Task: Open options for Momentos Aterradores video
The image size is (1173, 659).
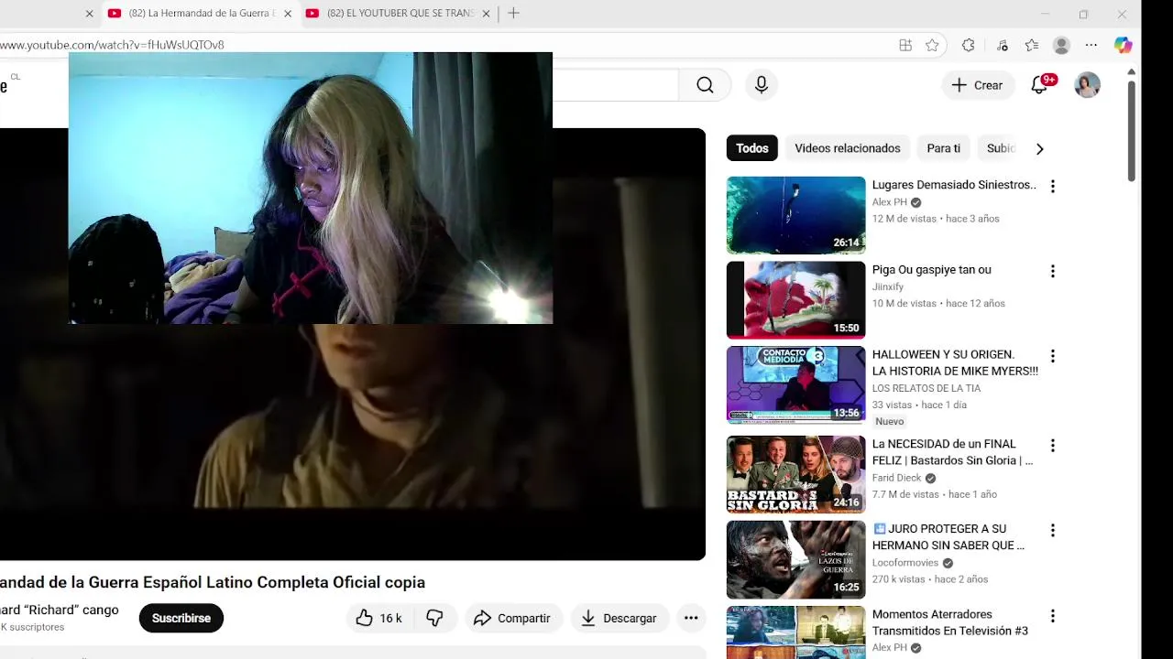Action: pyautogui.click(x=1052, y=616)
